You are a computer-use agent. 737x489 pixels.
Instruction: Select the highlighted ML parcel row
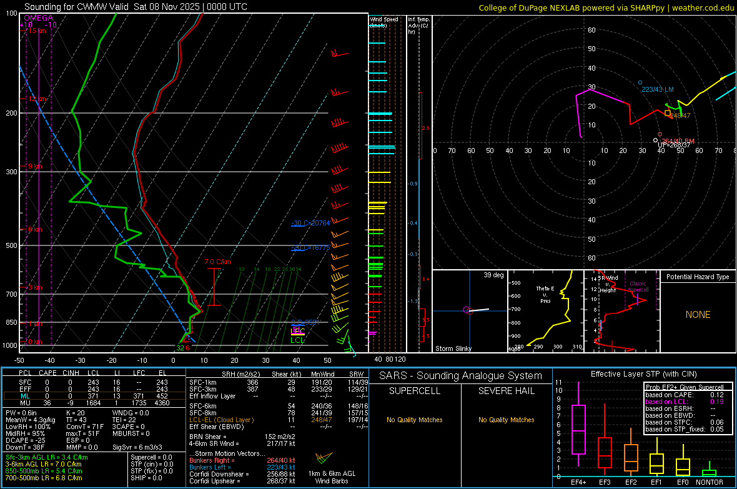tap(94, 396)
